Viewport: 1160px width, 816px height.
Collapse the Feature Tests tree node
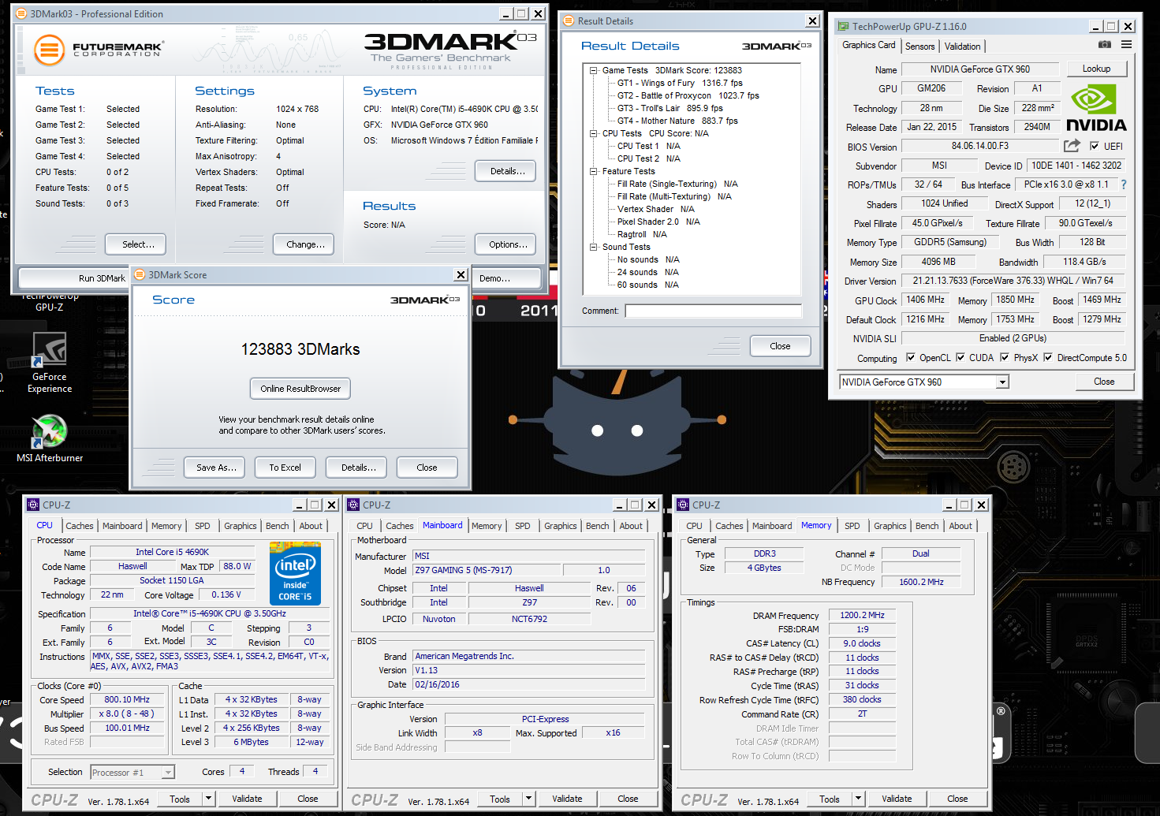point(593,171)
